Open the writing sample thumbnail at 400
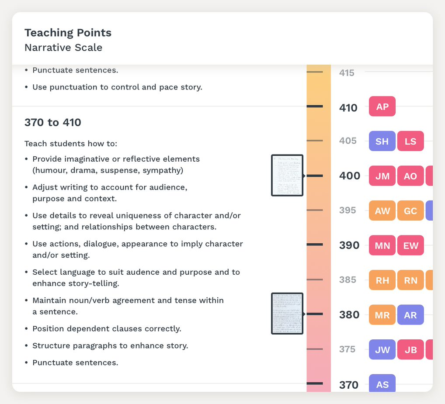 tap(287, 175)
